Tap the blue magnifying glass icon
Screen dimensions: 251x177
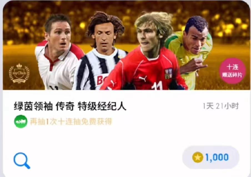22,161
